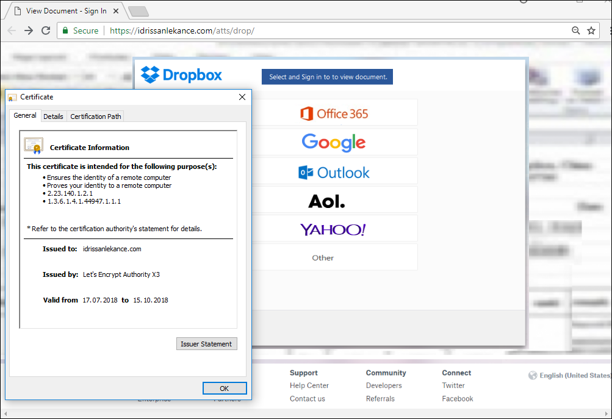Click policy OID 2.23.140.1.2.1
Image resolution: width=612 pixels, height=419 pixels.
point(70,193)
